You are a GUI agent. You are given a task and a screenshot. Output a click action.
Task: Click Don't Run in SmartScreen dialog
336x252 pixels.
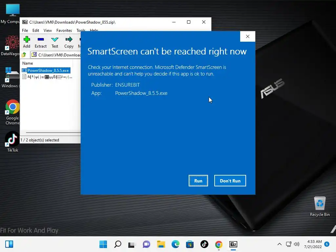[x=230, y=181]
